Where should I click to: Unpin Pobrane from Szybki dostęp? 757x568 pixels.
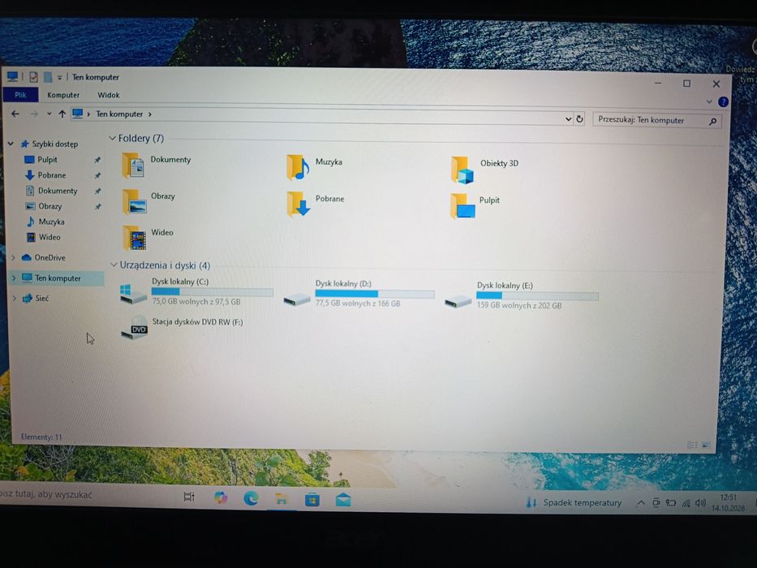tap(97, 175)
